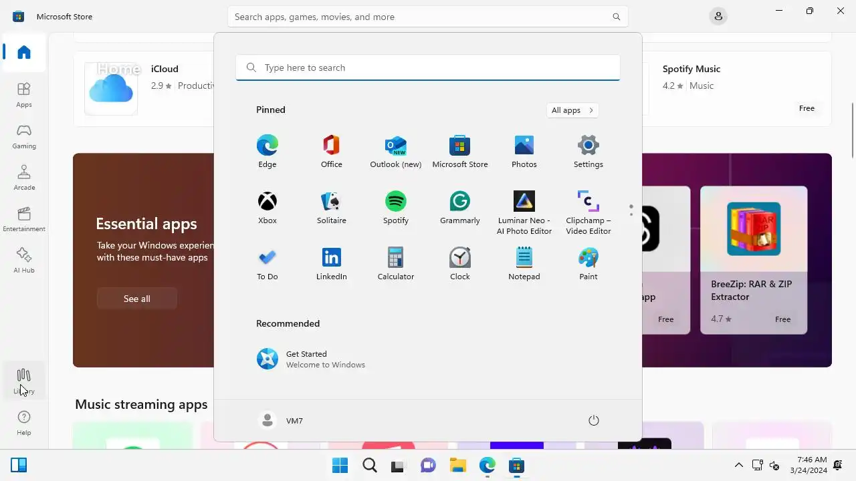Open File Explorer from taskbar
The image size is (856, 481).
[457, 465]
